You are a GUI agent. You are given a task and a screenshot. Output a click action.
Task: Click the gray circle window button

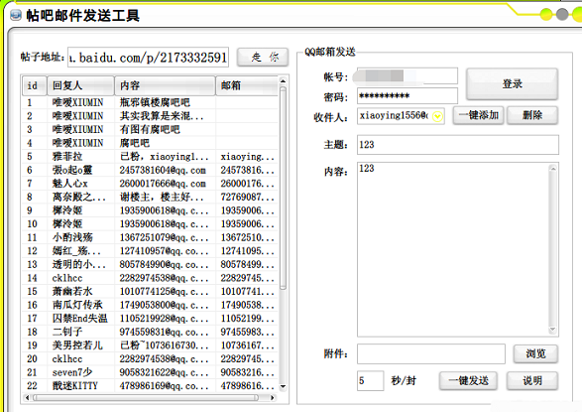coord(562,15)
